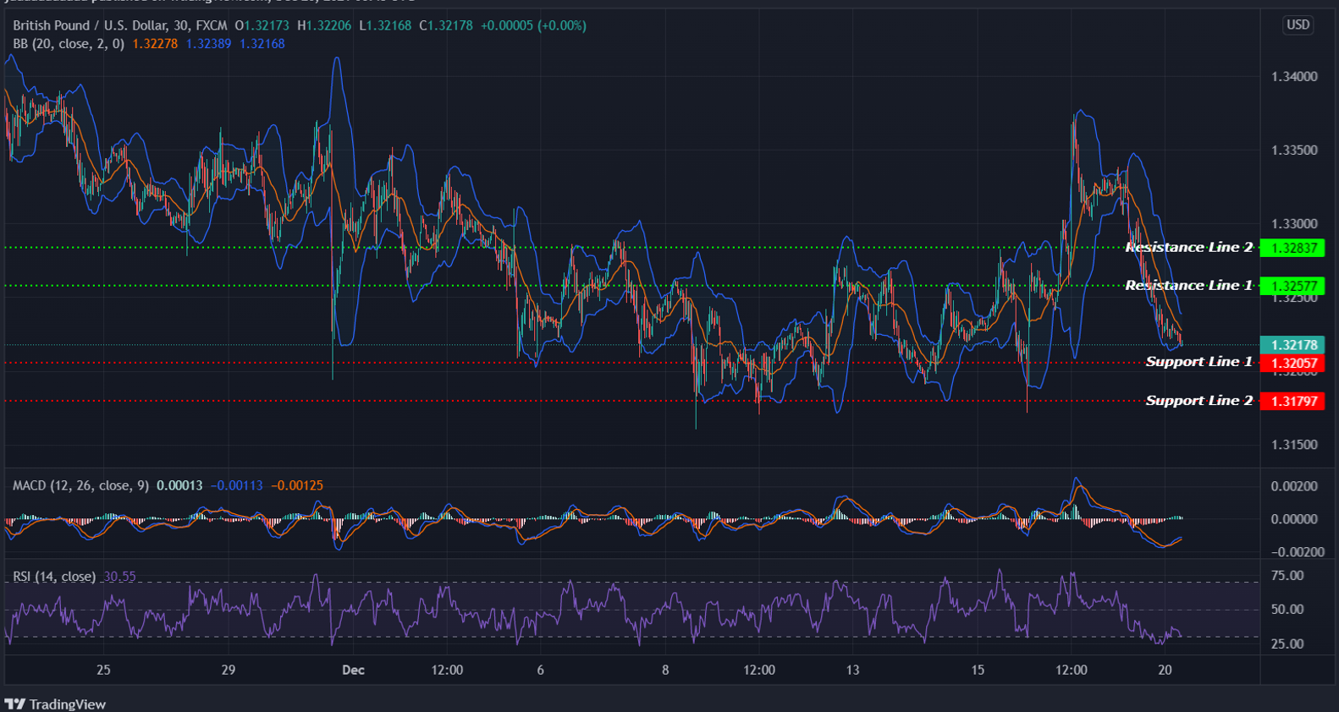Click the BB upper band value 1.32389
This screenshot has height=712, width=1339.
(208, 43)
